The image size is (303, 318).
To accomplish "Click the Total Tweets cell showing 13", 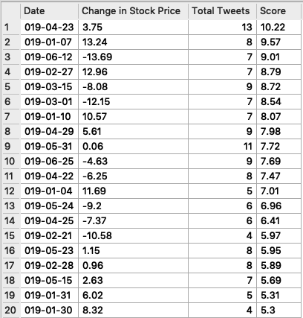I will [x=222, y=28].
